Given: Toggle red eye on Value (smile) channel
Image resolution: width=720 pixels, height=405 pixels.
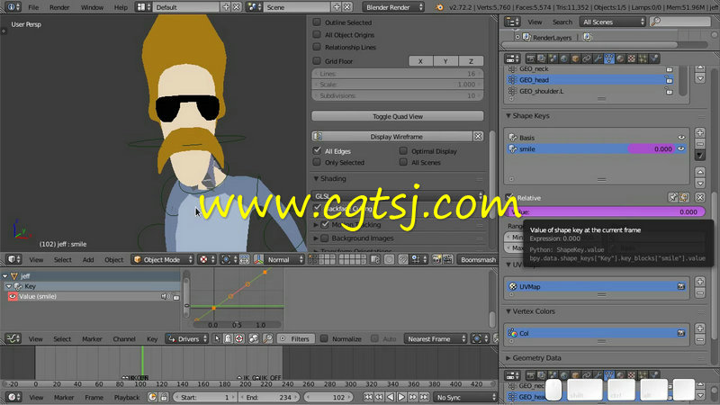Looking at the screenshot, I should pyautogui.click(x=13, y=297).
